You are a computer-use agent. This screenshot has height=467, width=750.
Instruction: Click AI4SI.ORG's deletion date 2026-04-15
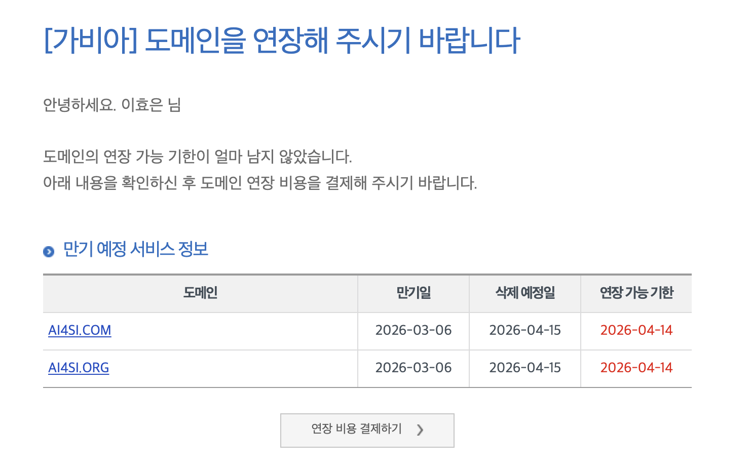pos(525,368)
